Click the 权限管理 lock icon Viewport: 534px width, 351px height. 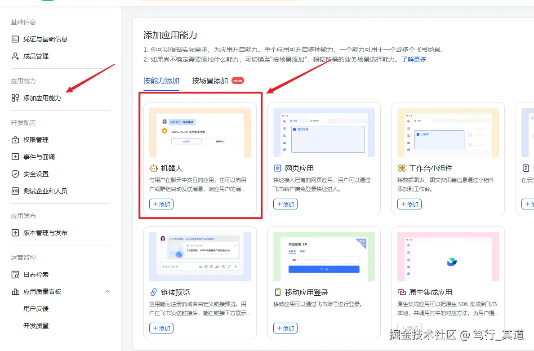15,140
